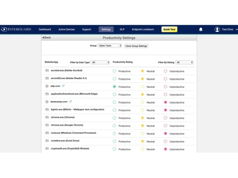Click the app icon beside chrome.exe (Chrome)
Viewport: 238px width, 178px height.
point(47,117)
